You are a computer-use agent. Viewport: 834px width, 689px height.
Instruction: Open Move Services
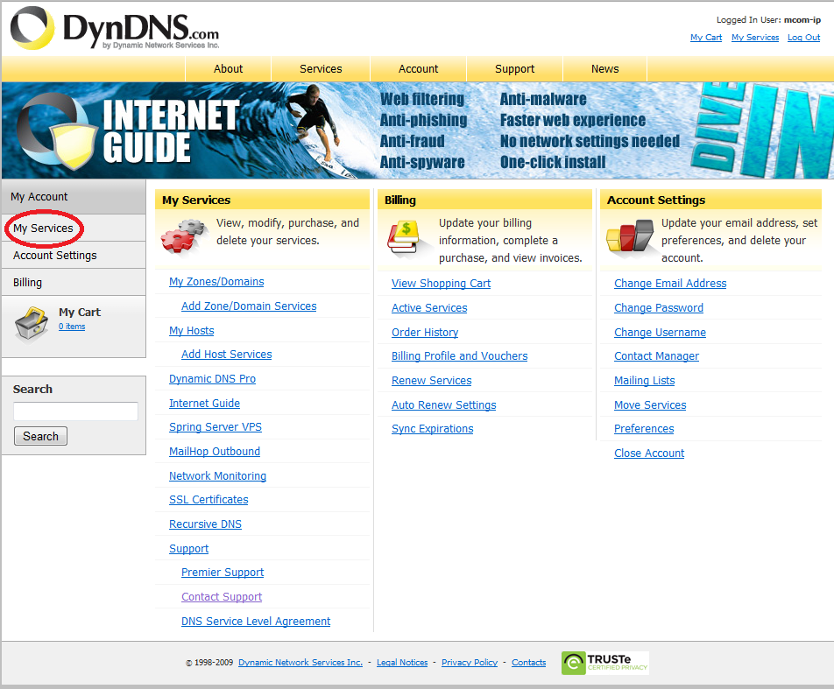tap(650, 405)
